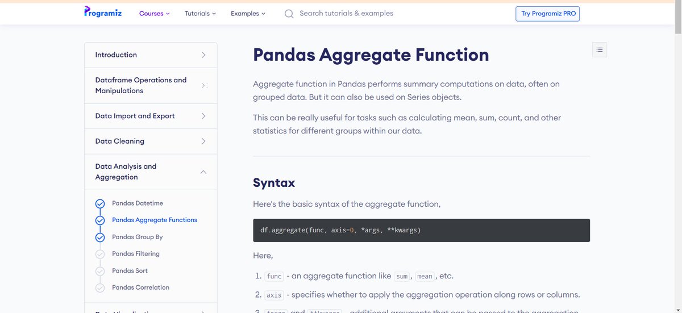
Task: Click the Programiz logo
Action: 103,12
